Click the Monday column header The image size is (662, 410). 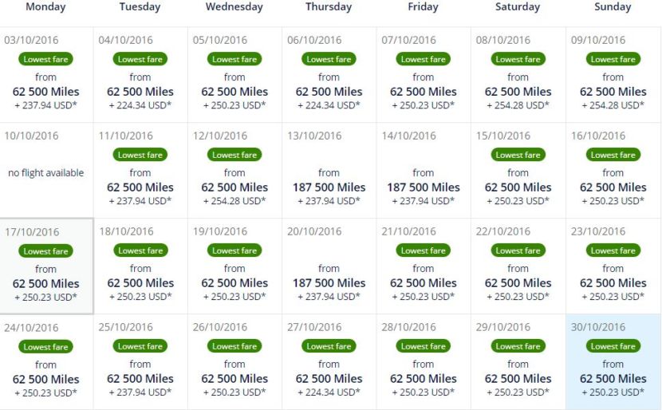[x=45, y=6]
